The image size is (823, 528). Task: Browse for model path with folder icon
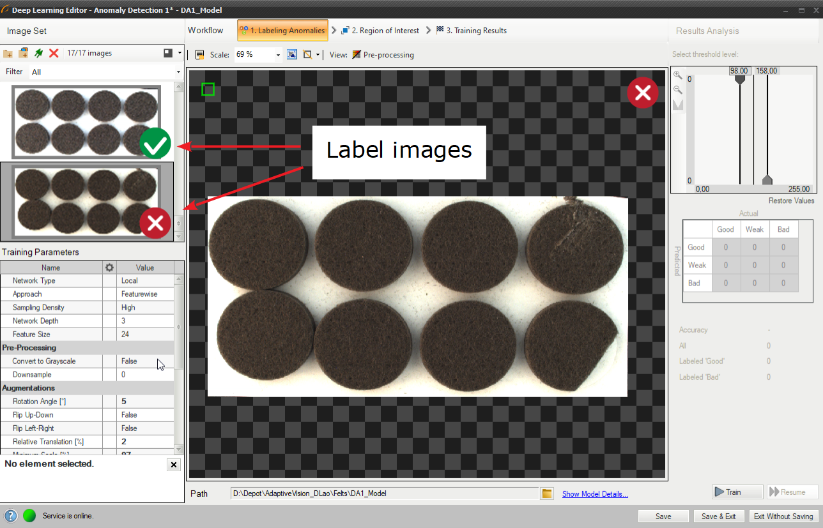(x=546, y=494)
